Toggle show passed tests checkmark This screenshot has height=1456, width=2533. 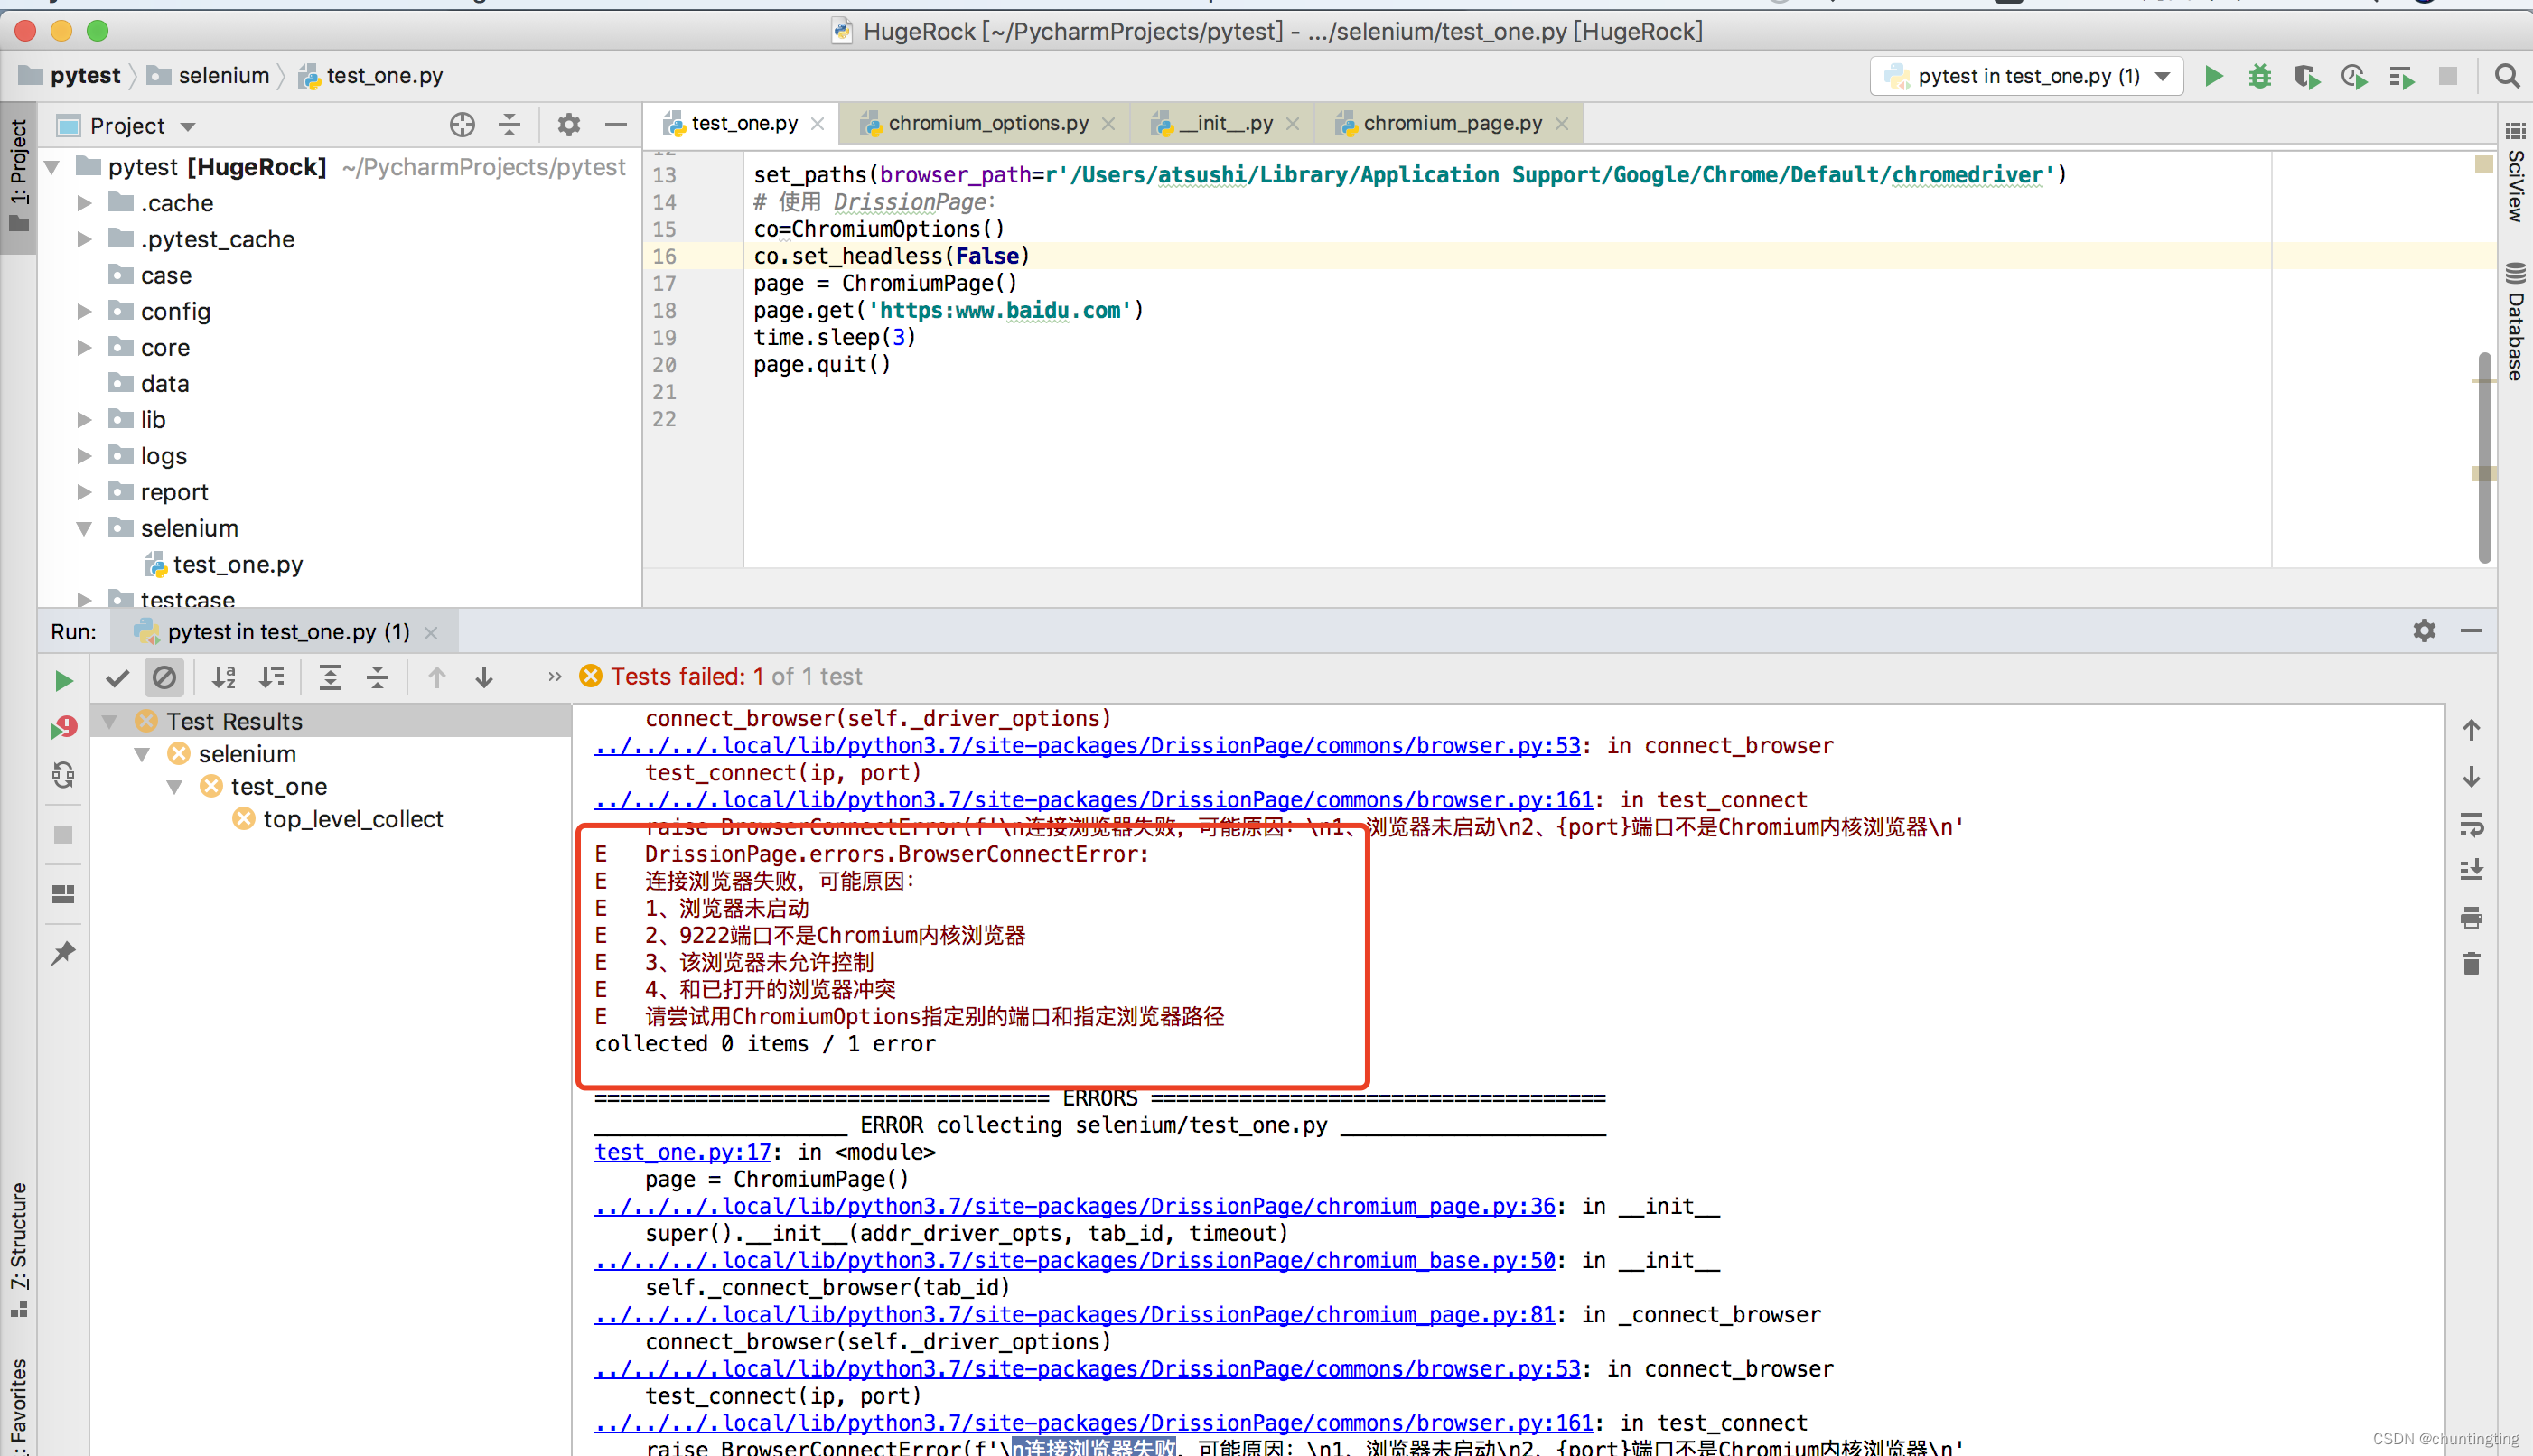(x=117, y=677)
